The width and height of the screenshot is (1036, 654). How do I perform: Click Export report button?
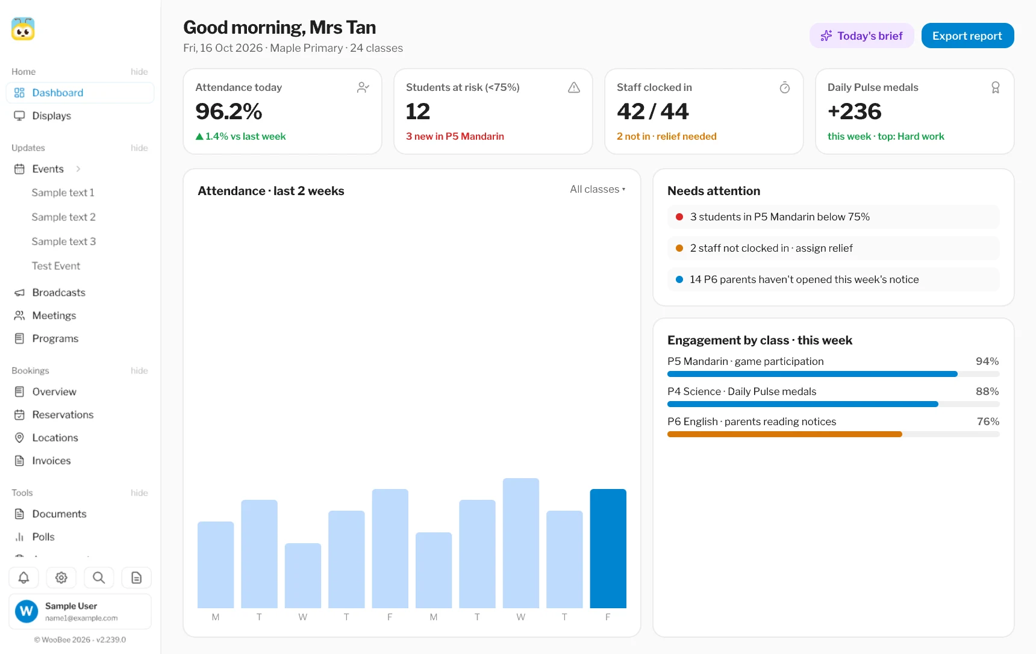click(x=967, y=36)
